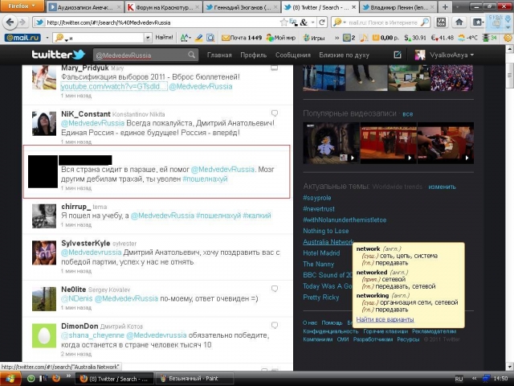This screenshot has width=514, height=386.
Task: Open Мой мир toolbar link
Action: 280,38
